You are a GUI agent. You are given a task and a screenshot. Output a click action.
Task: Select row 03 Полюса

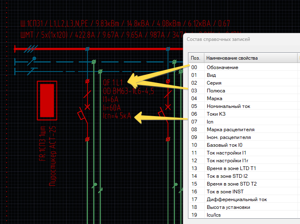[x=244, y=91]
